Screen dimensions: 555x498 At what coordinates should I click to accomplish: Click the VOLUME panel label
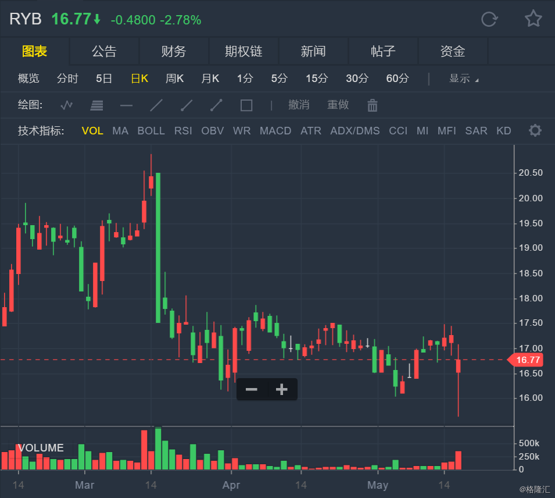[41, 447]
